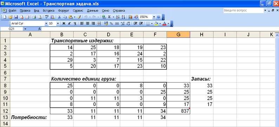Toggle Italic (К) formatting
Screen dimensions: 279x127
69,23
